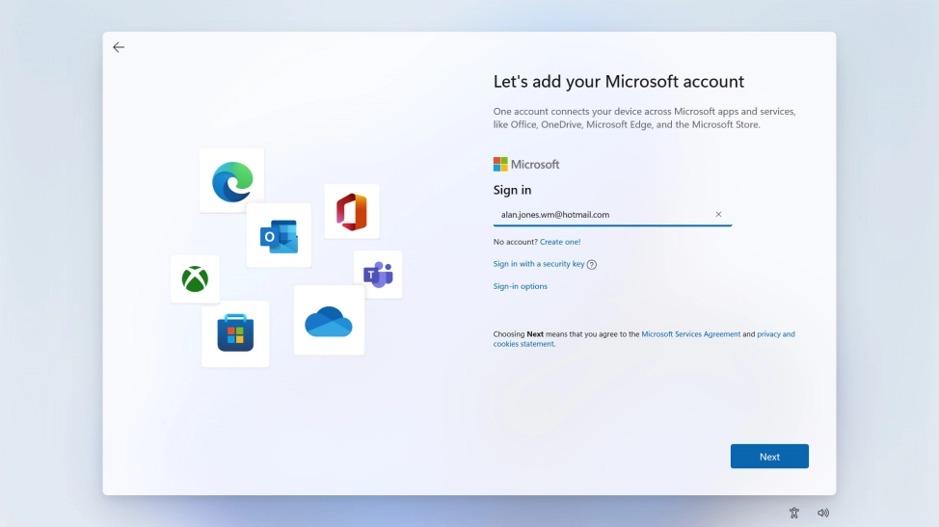Click into the email address input field
This screenshot has width=939, height=527.
point(603,215)
